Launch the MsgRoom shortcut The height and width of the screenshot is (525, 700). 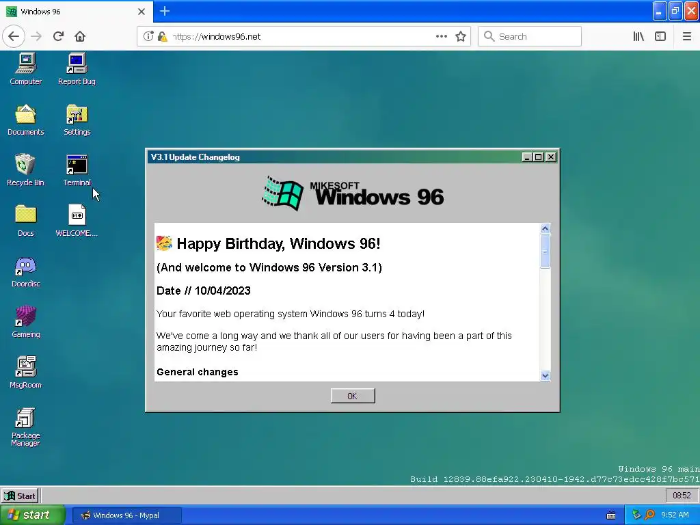26,373
